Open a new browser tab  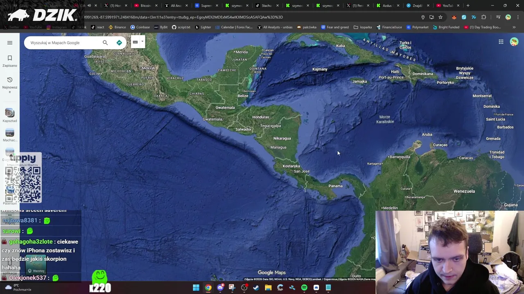(468, 5)
